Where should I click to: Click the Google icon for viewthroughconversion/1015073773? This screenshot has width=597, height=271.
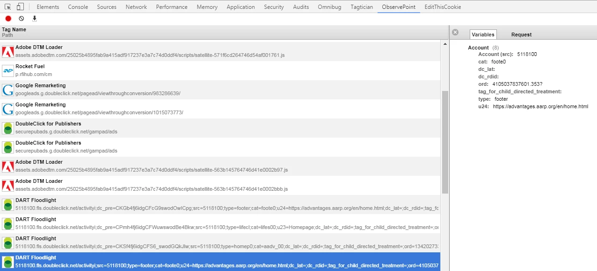tap(7, 109)
